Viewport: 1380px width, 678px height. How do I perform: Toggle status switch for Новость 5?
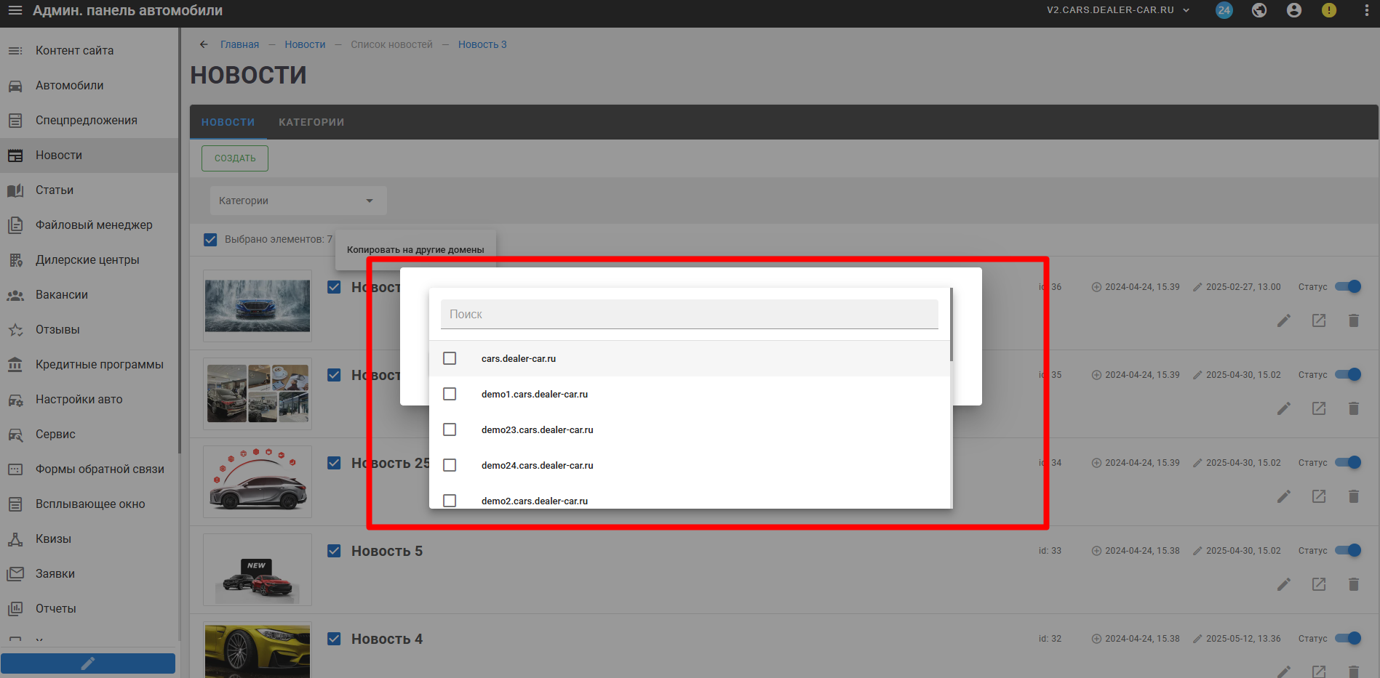(x=1348, y=550)
